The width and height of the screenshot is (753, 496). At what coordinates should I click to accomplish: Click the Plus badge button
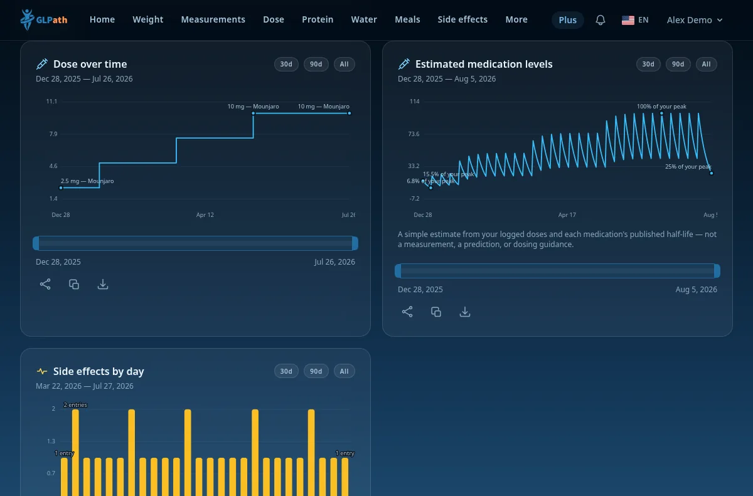coord(568,20)
